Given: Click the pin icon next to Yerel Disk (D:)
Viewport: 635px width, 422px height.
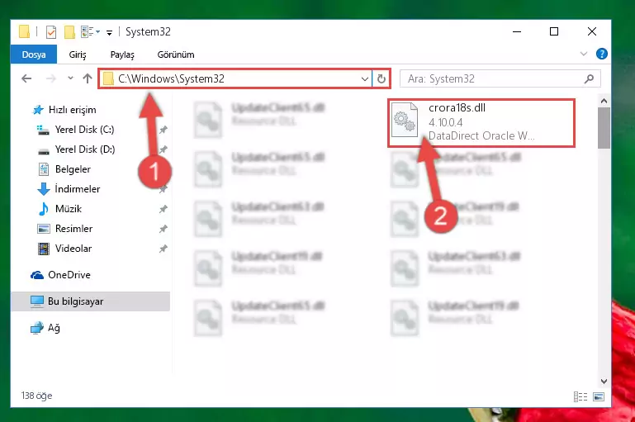Looking at the screenshot, I should coord(163,149).
